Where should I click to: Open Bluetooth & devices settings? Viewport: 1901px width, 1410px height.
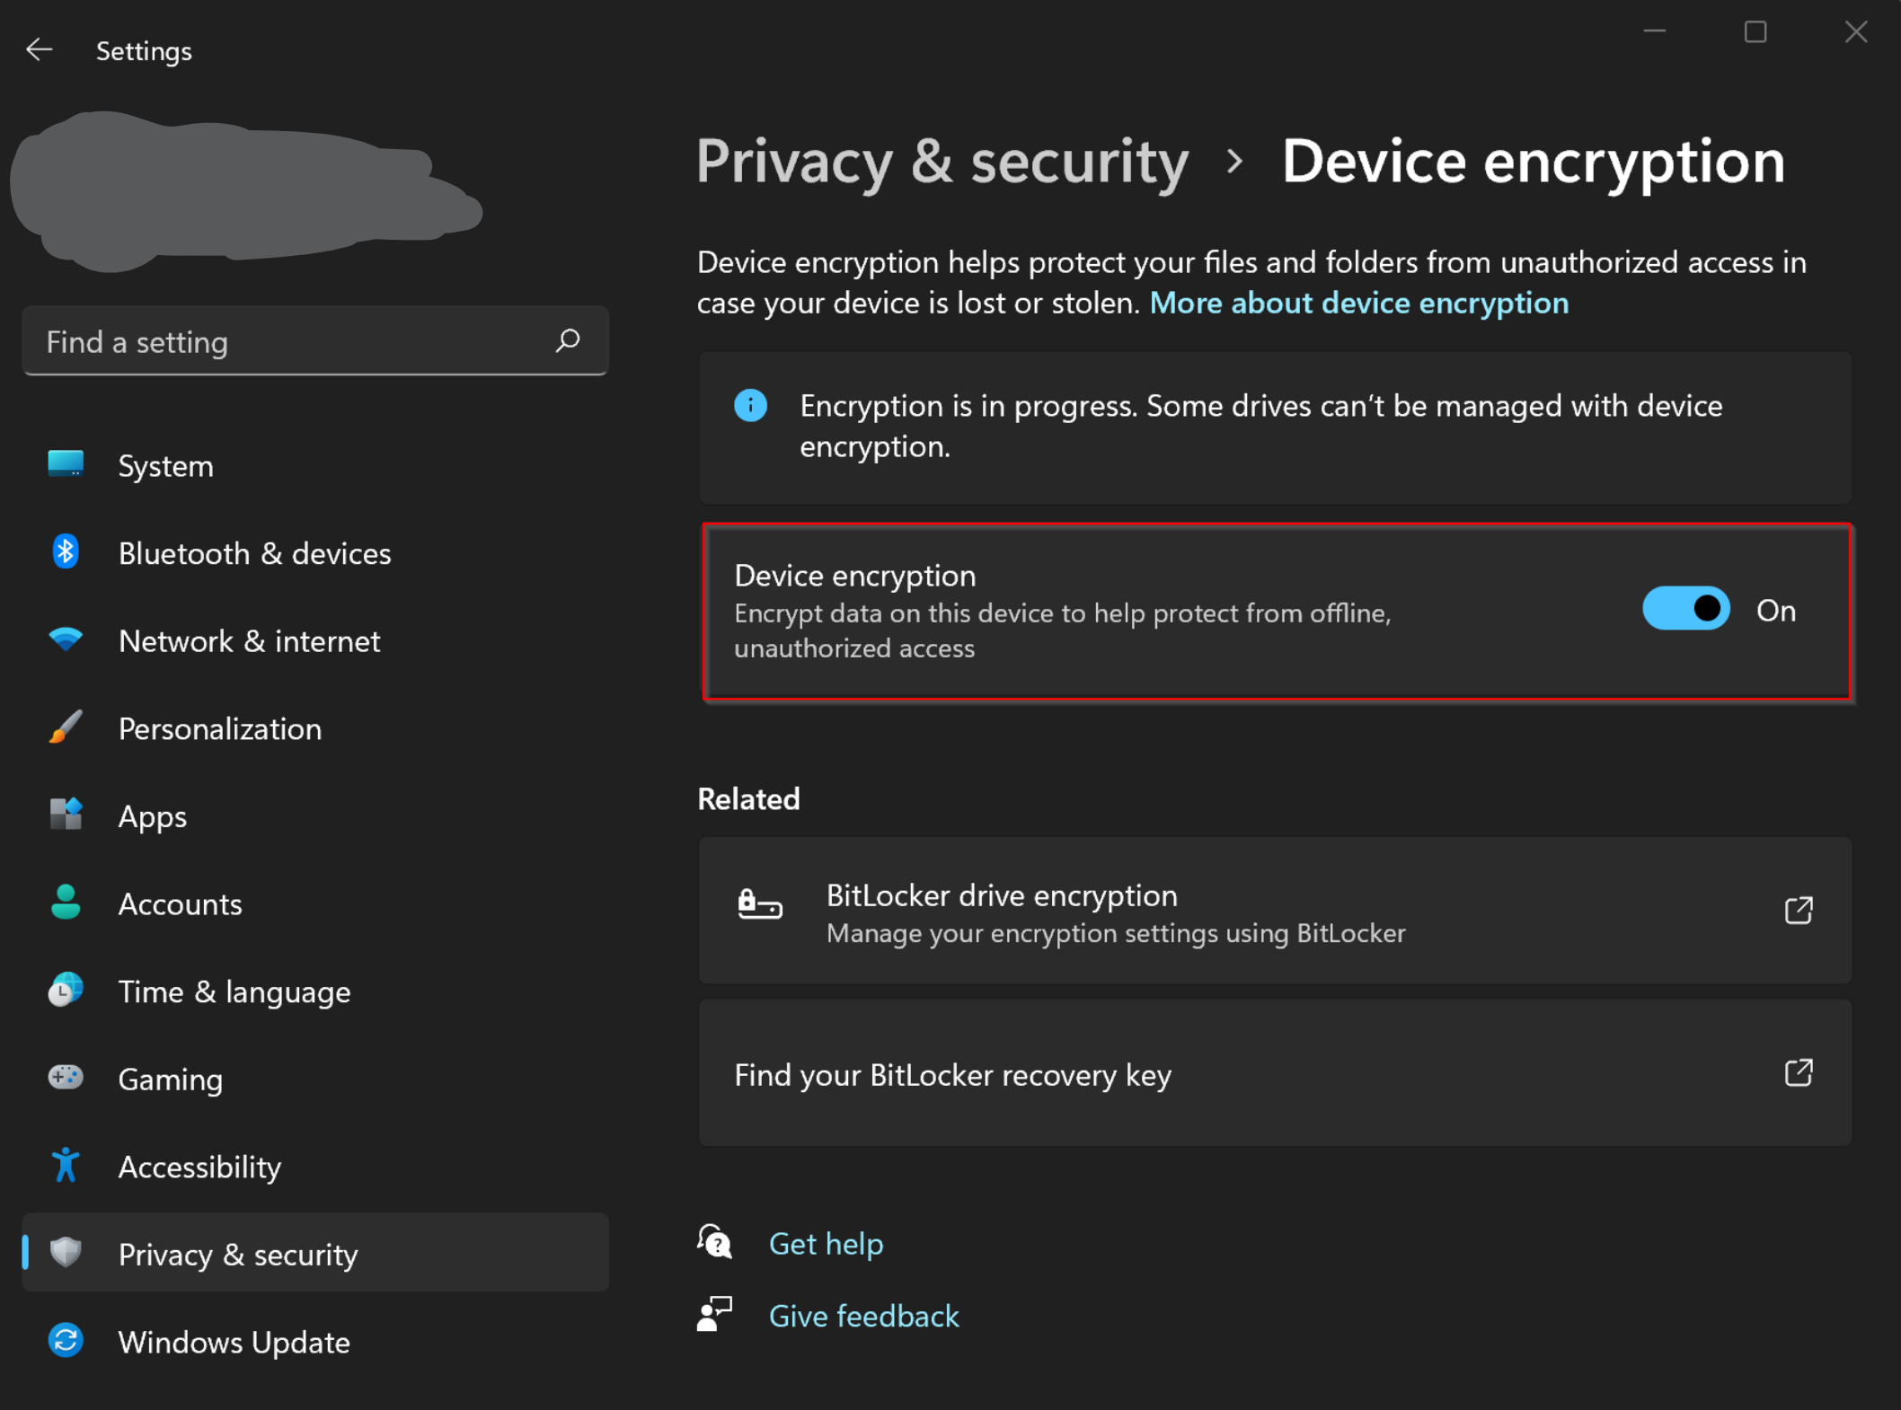click(315, 552)
